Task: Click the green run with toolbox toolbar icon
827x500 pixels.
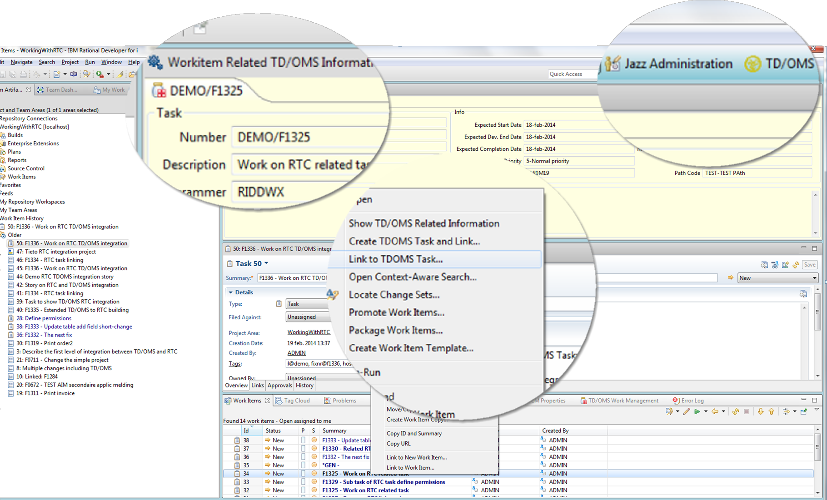Action: (x=100, y=74)
